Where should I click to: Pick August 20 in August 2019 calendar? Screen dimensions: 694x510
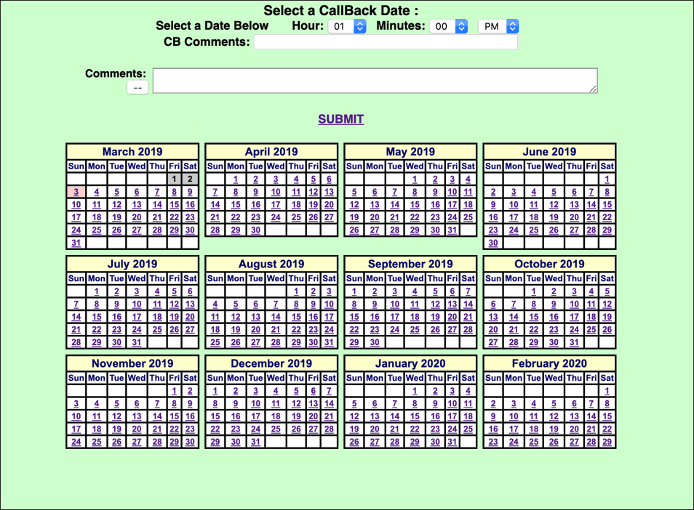(x=255, y=330)
